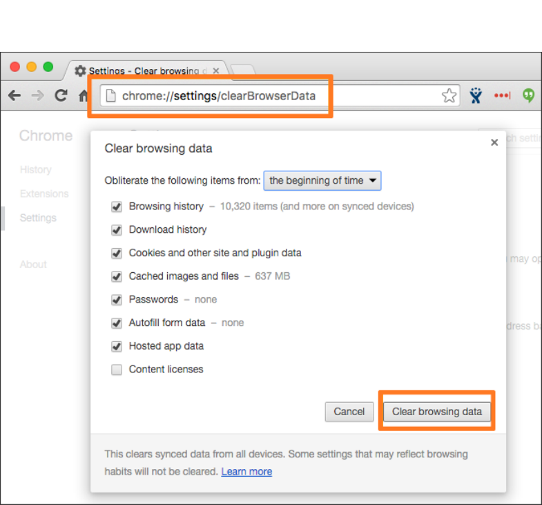The image size is (542, 505).
Task: Close the Clear browsing data dialog
Action: 494,142
